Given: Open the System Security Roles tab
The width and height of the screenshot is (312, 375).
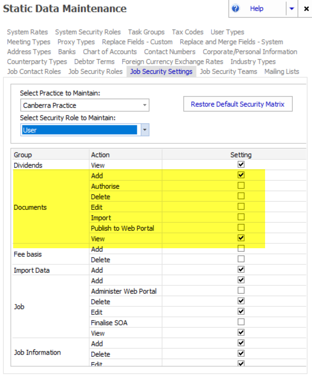Looking at the screenshot, I should click(88, 32).
